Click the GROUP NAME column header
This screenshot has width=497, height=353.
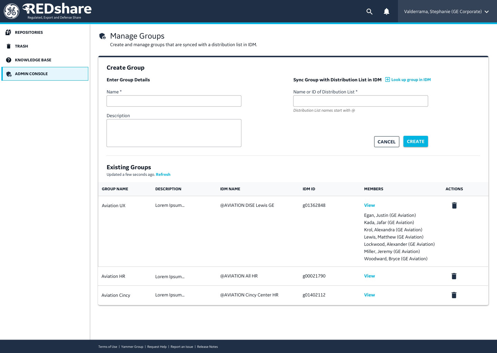(115, 189)
